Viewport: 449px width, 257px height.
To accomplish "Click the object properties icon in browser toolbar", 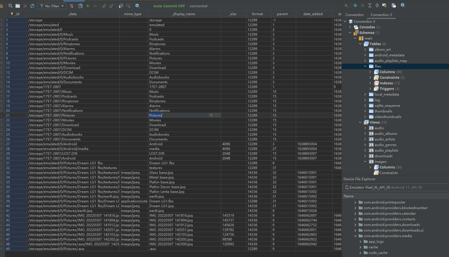I will (384, 5).
